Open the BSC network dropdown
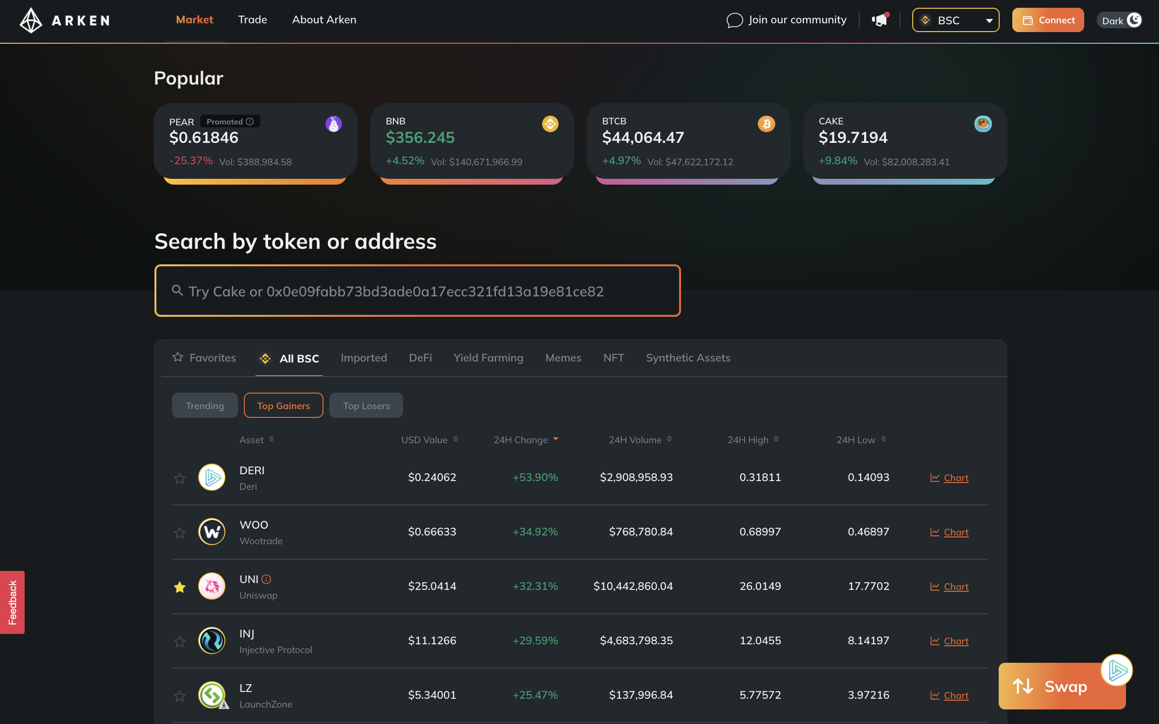This screenshot has width=1159, height=724. pyautogui.click(x=955, y=20)
